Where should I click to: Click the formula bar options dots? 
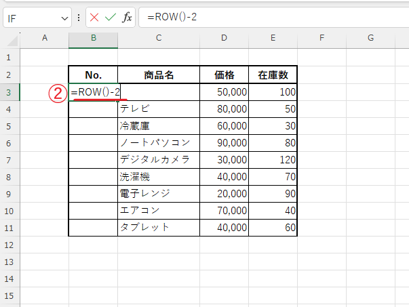pyautogui.click(x=79, y=18)
